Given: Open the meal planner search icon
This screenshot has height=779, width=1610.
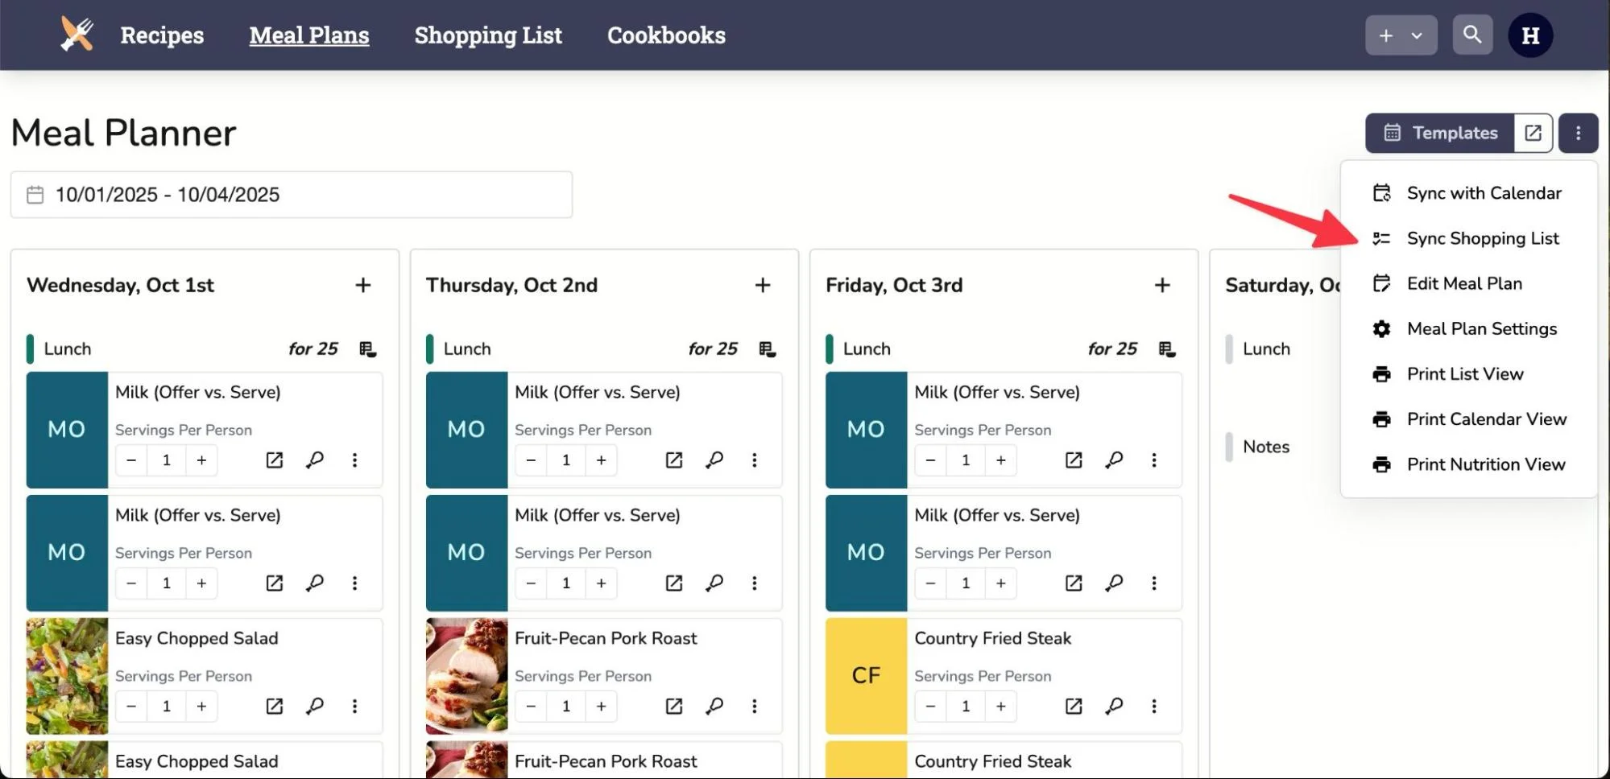Looking at the screenshot, I should click(x=1472, y=35).
